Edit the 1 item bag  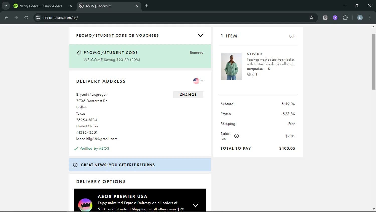pos(292,36)
